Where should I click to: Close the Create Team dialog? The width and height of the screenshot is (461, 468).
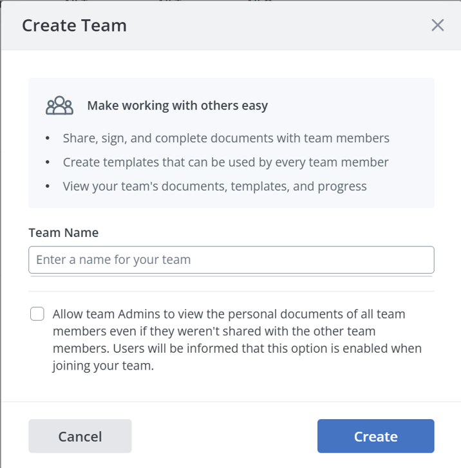pos(438,25)
